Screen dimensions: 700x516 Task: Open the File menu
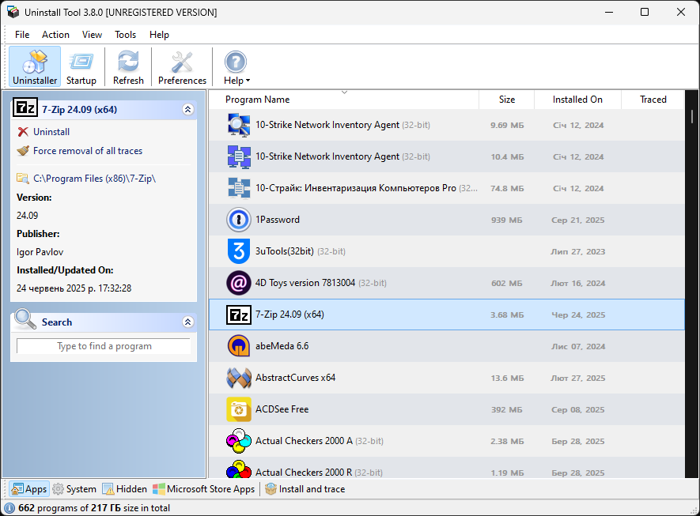click(x=22, y=35)
